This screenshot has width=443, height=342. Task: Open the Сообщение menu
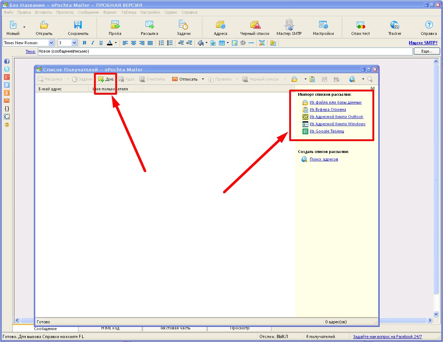tap(88, 12)
